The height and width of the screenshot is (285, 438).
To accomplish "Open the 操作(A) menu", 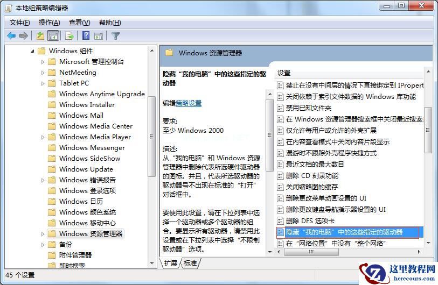I will click(49, 23).
